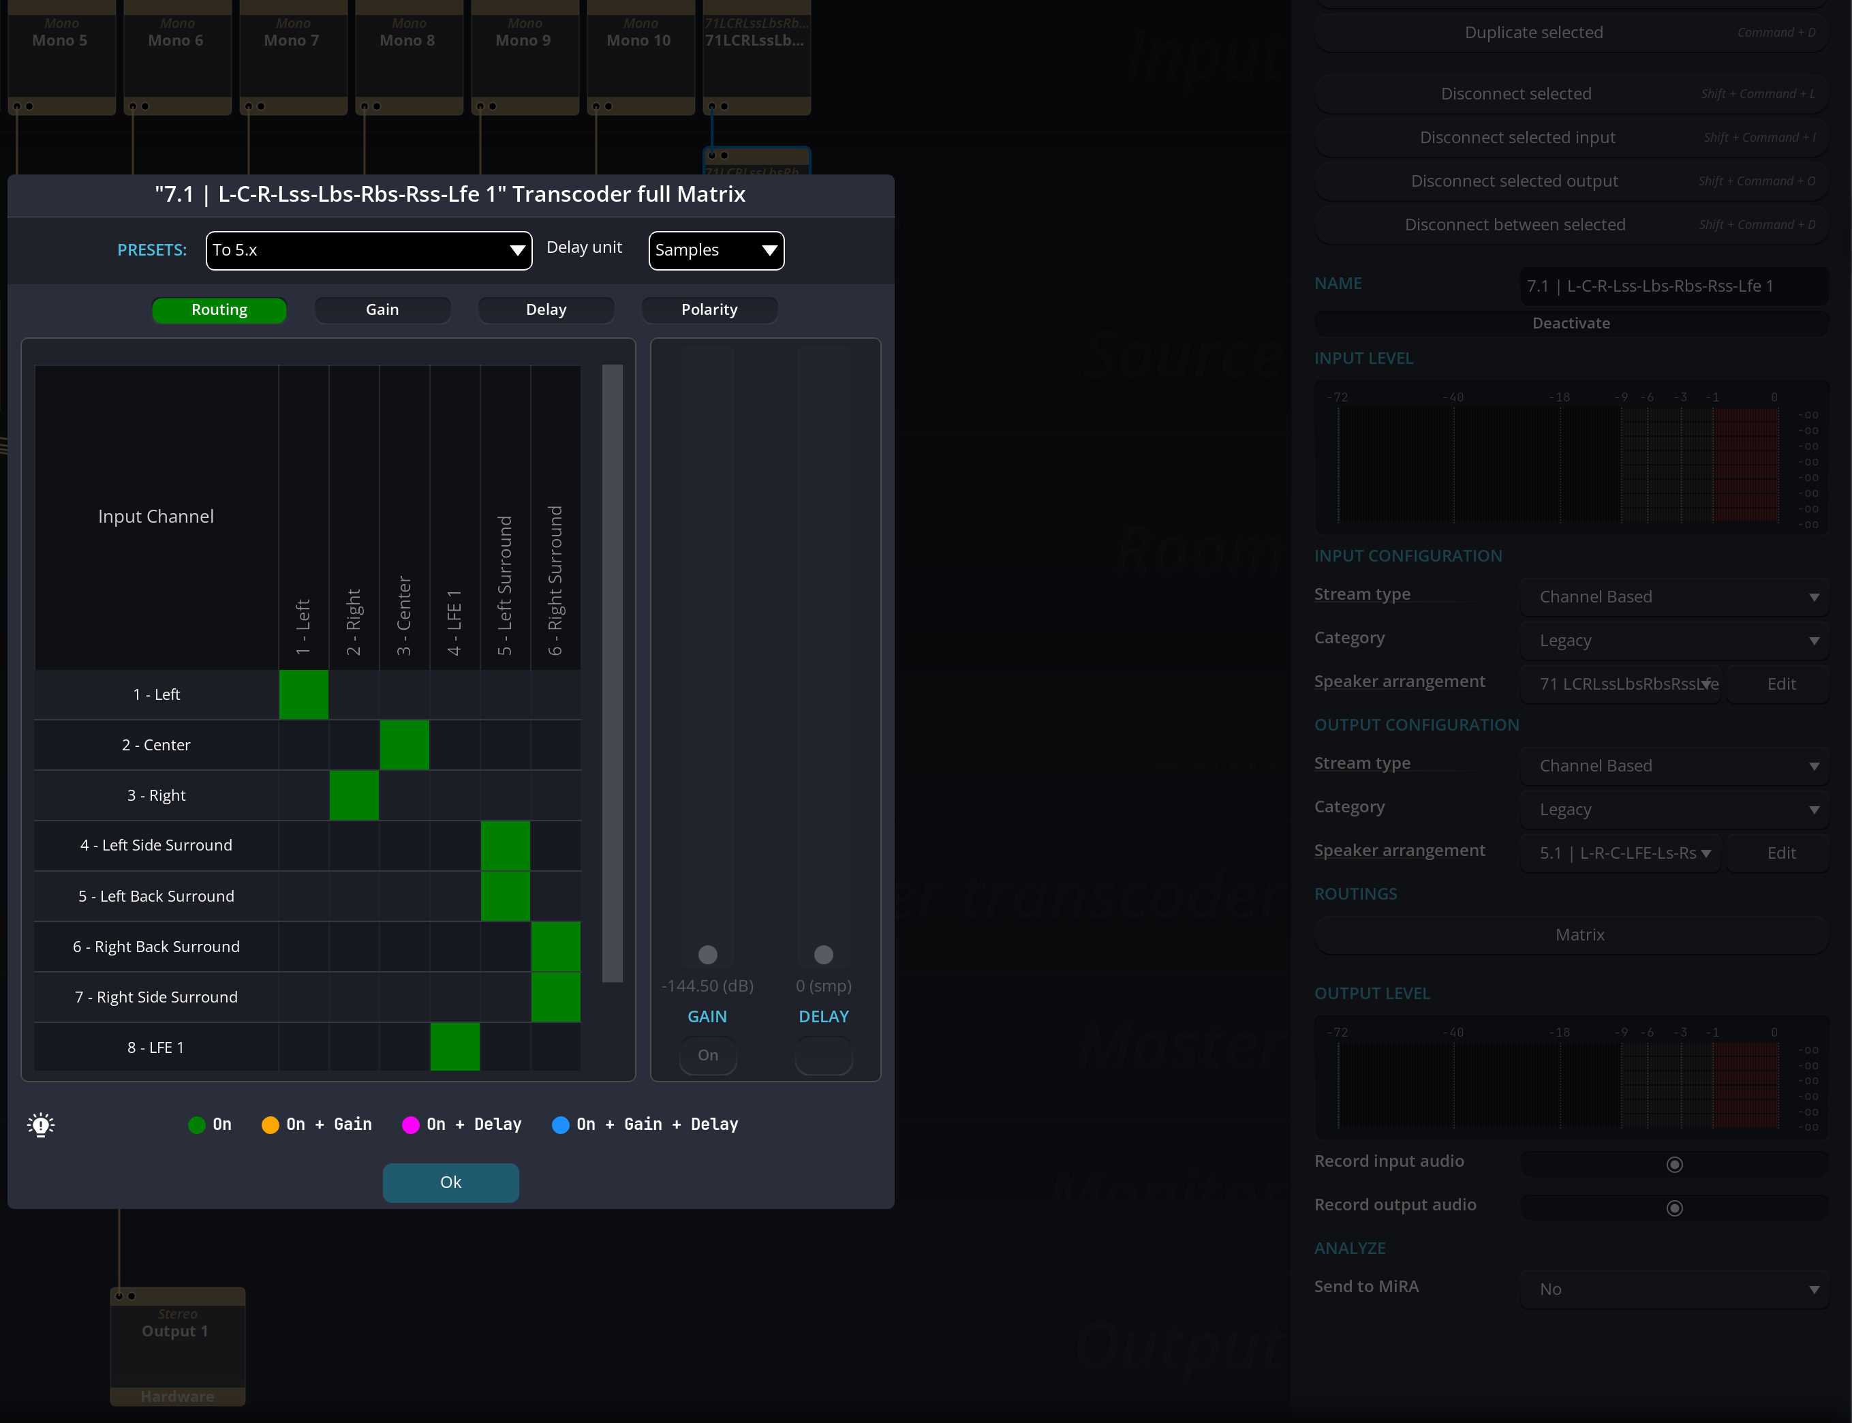Viewport: 1852px width, 1423px height.
Task: Click the GAIN slider knob
Action: point(707,955)
